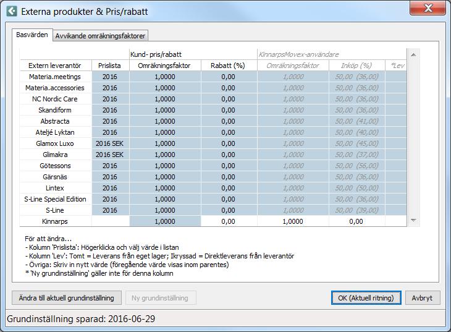
Task: Select the Materia.meetings supplier row
Action: point(55,77)
